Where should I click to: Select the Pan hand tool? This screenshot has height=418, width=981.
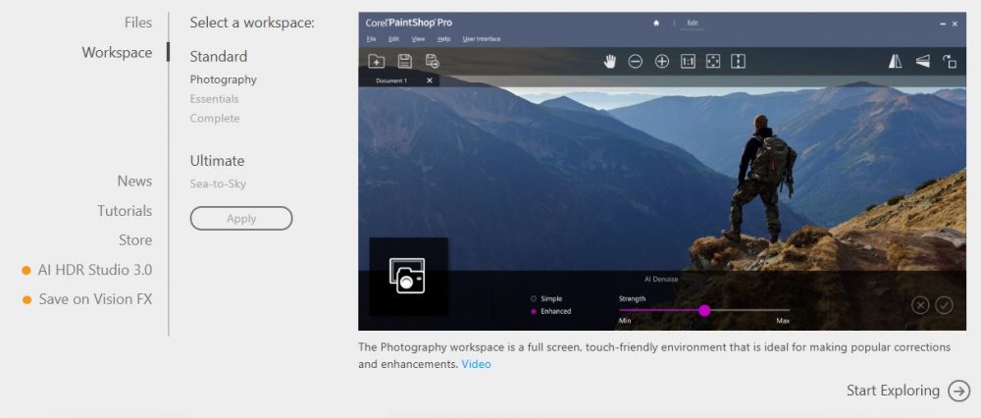pyautogui.click(x=609, y=62)
